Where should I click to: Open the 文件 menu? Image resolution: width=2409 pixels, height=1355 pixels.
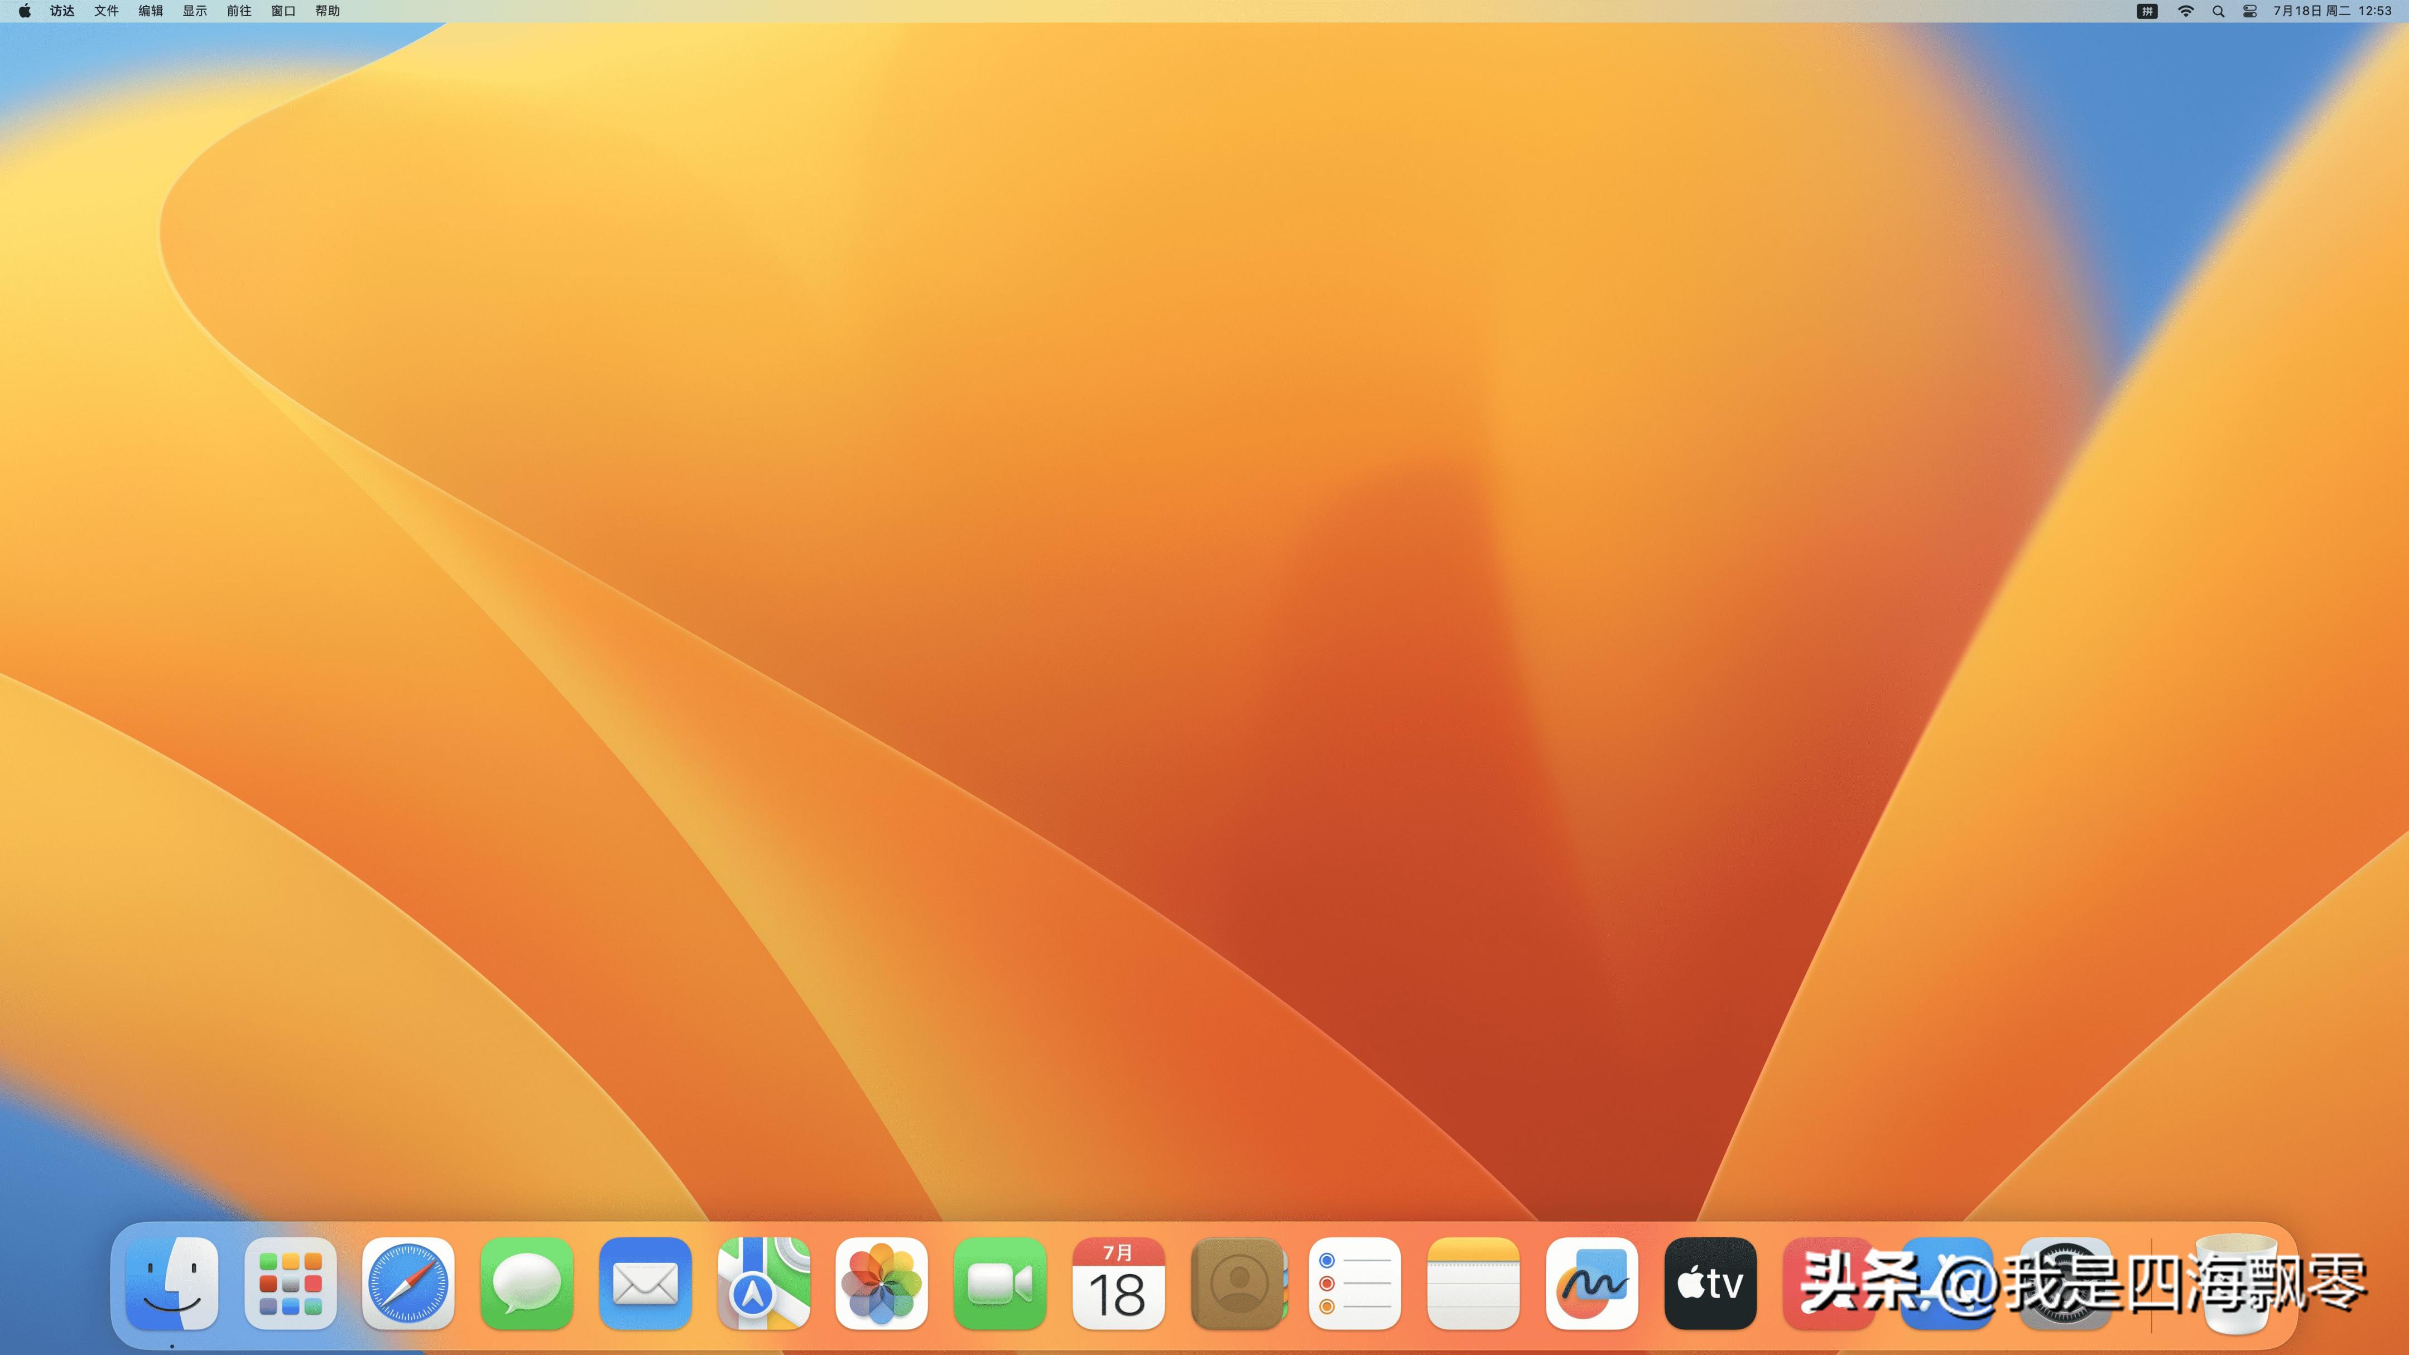pos(105,11)
